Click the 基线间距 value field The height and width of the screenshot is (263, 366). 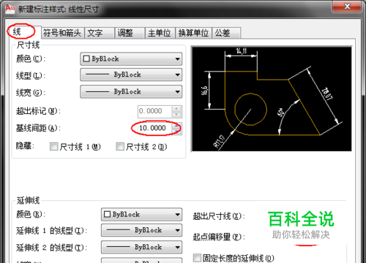(x=154, y=128)
